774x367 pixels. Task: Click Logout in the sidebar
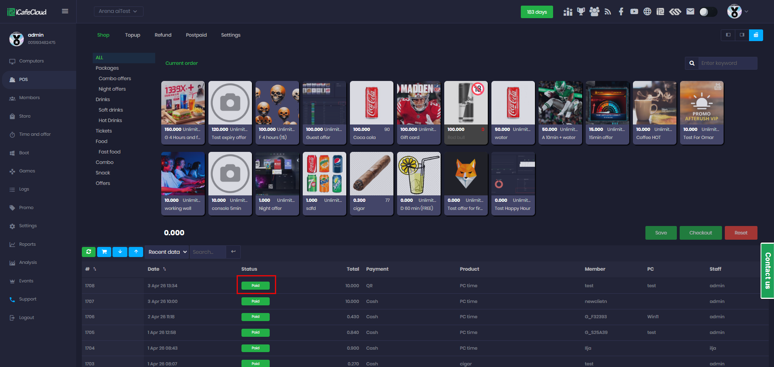click(x=27, y=318)
